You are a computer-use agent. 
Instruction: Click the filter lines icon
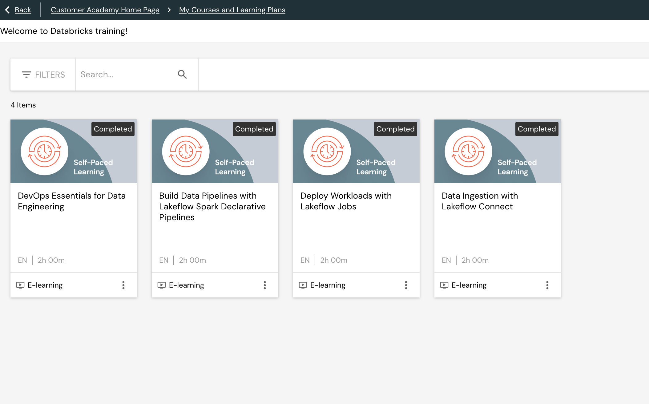(x=26, y=75)
